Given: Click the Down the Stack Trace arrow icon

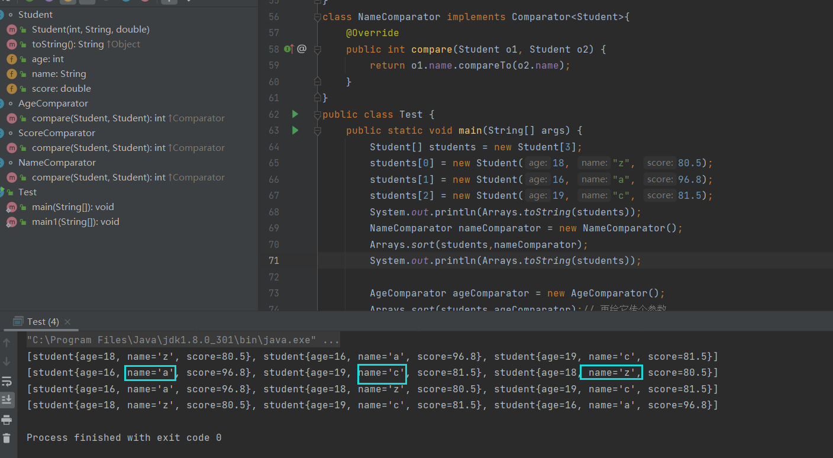Looking at the screenshot, I should pos(7,361).
